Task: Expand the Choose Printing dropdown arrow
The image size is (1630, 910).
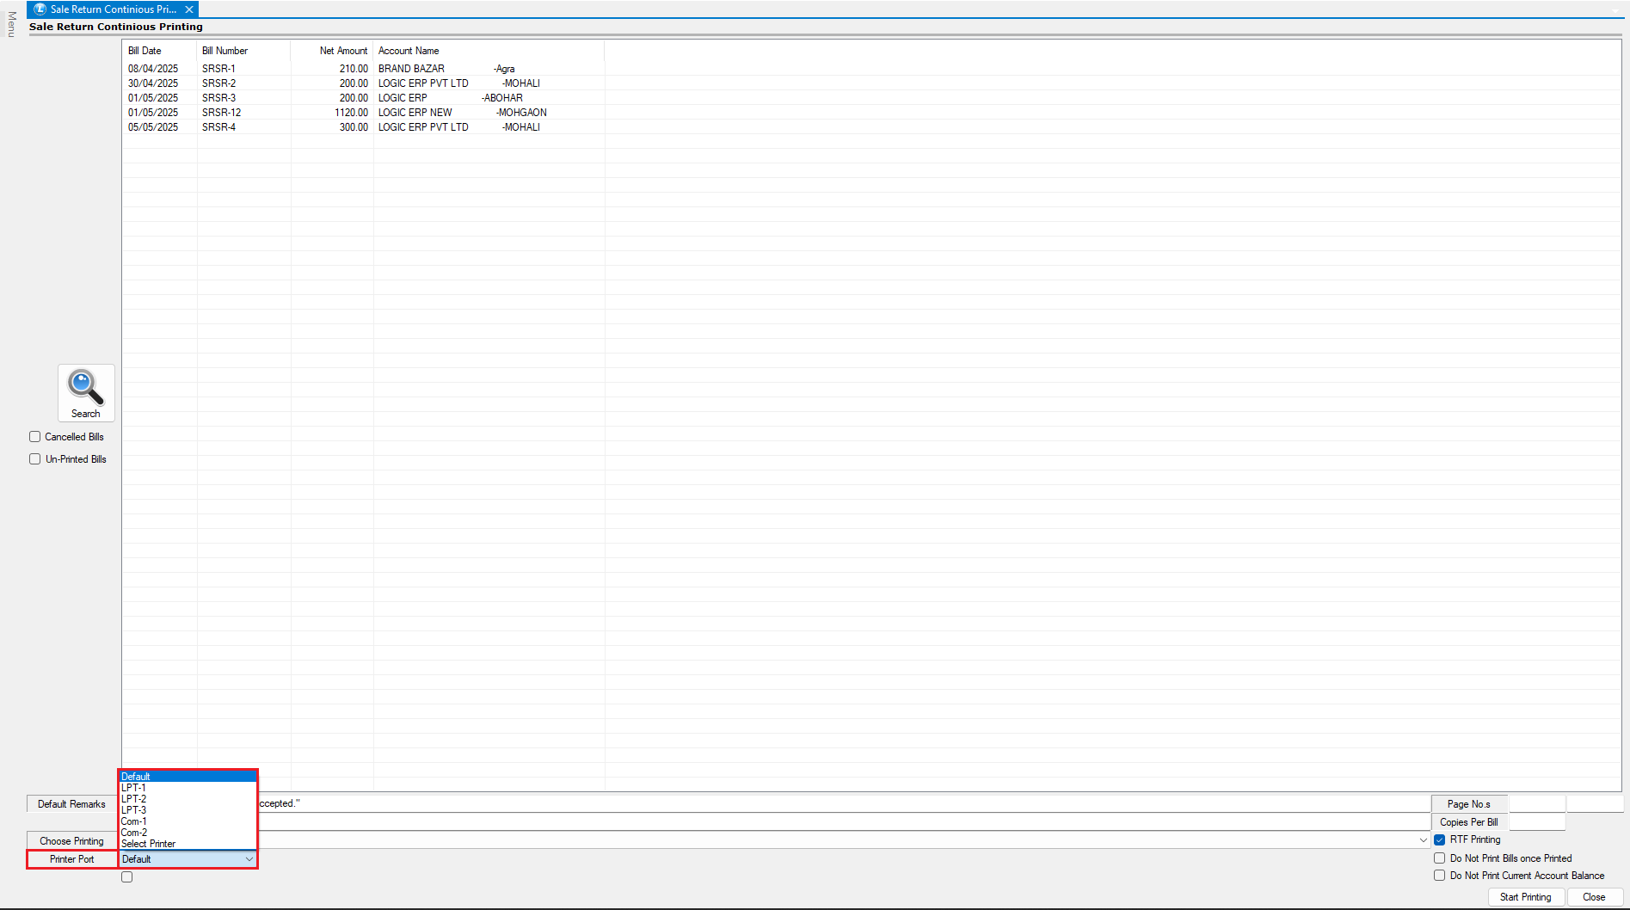Action: (x=1423, y=840)
